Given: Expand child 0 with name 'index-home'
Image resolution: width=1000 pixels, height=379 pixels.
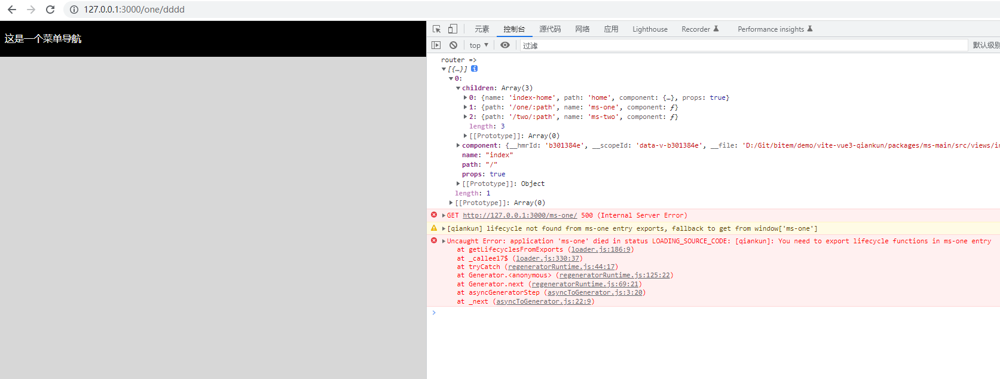Looking at the screenshot, I should point(465,97).
